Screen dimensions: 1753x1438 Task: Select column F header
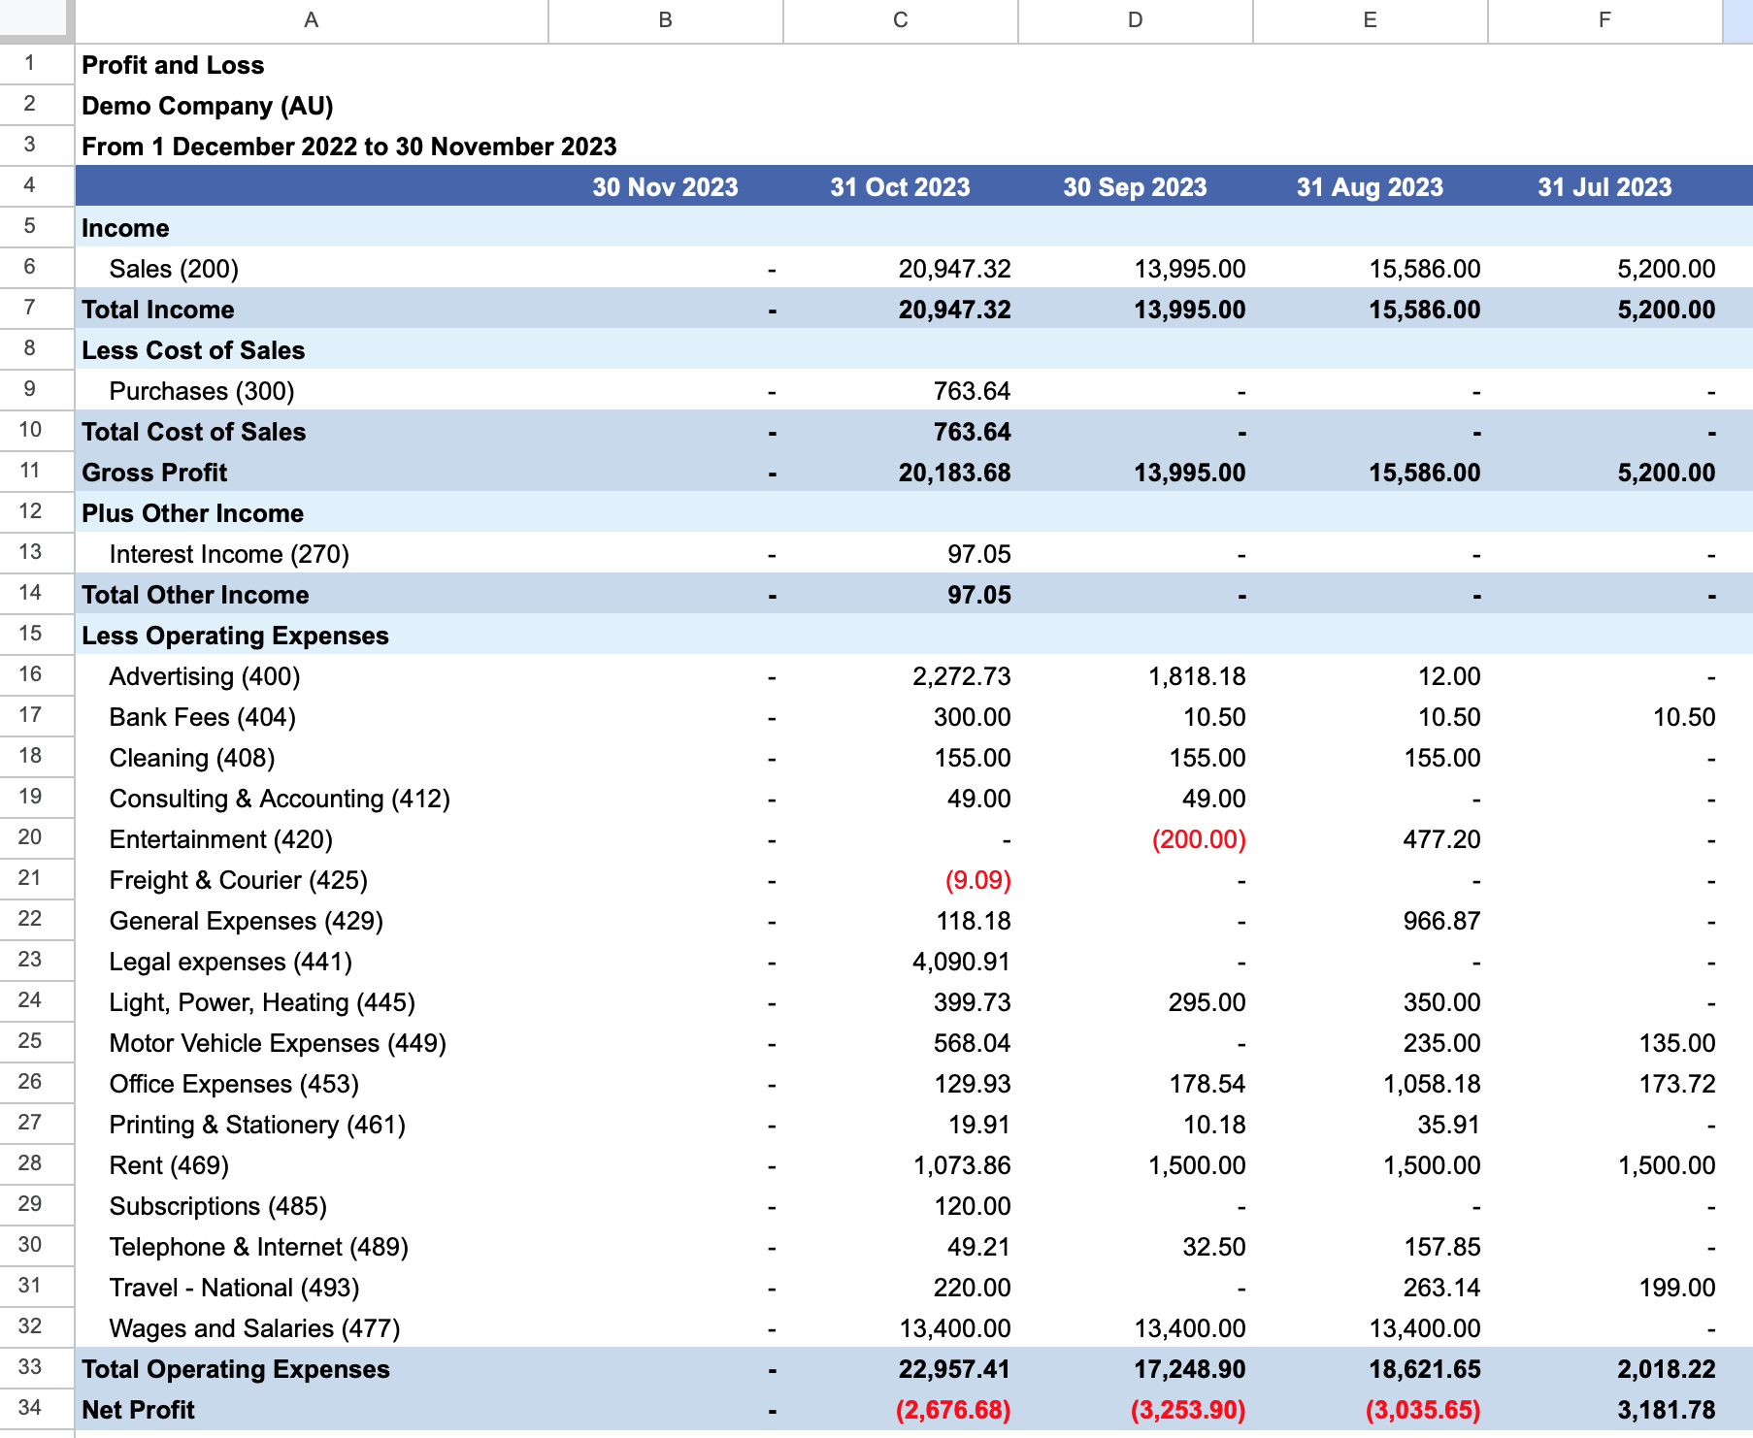tap(1605, 20)
